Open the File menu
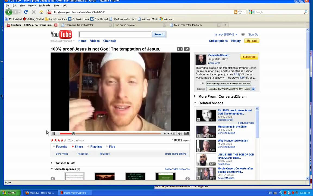The width and height of the screenshot is (313, 196). coord(7,5)
